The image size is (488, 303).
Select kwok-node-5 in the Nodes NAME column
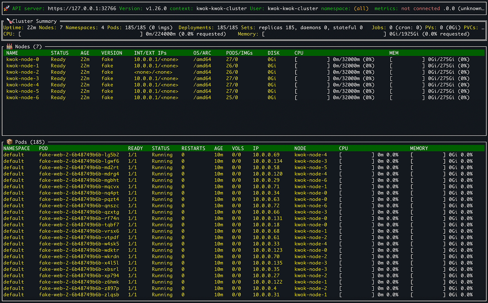point(23,91)
